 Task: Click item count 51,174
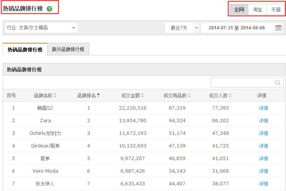(x=177, y=134)
